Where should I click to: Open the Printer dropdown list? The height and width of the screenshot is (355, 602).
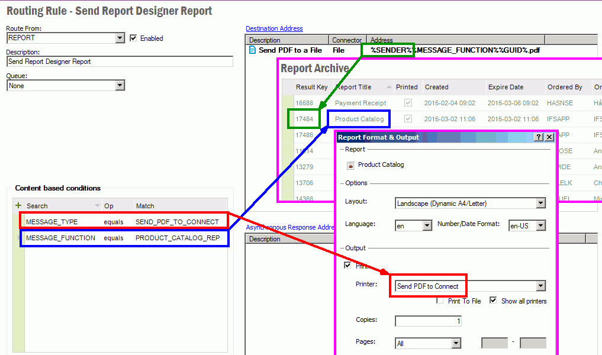pyautogui.click(x=540, y=286)
